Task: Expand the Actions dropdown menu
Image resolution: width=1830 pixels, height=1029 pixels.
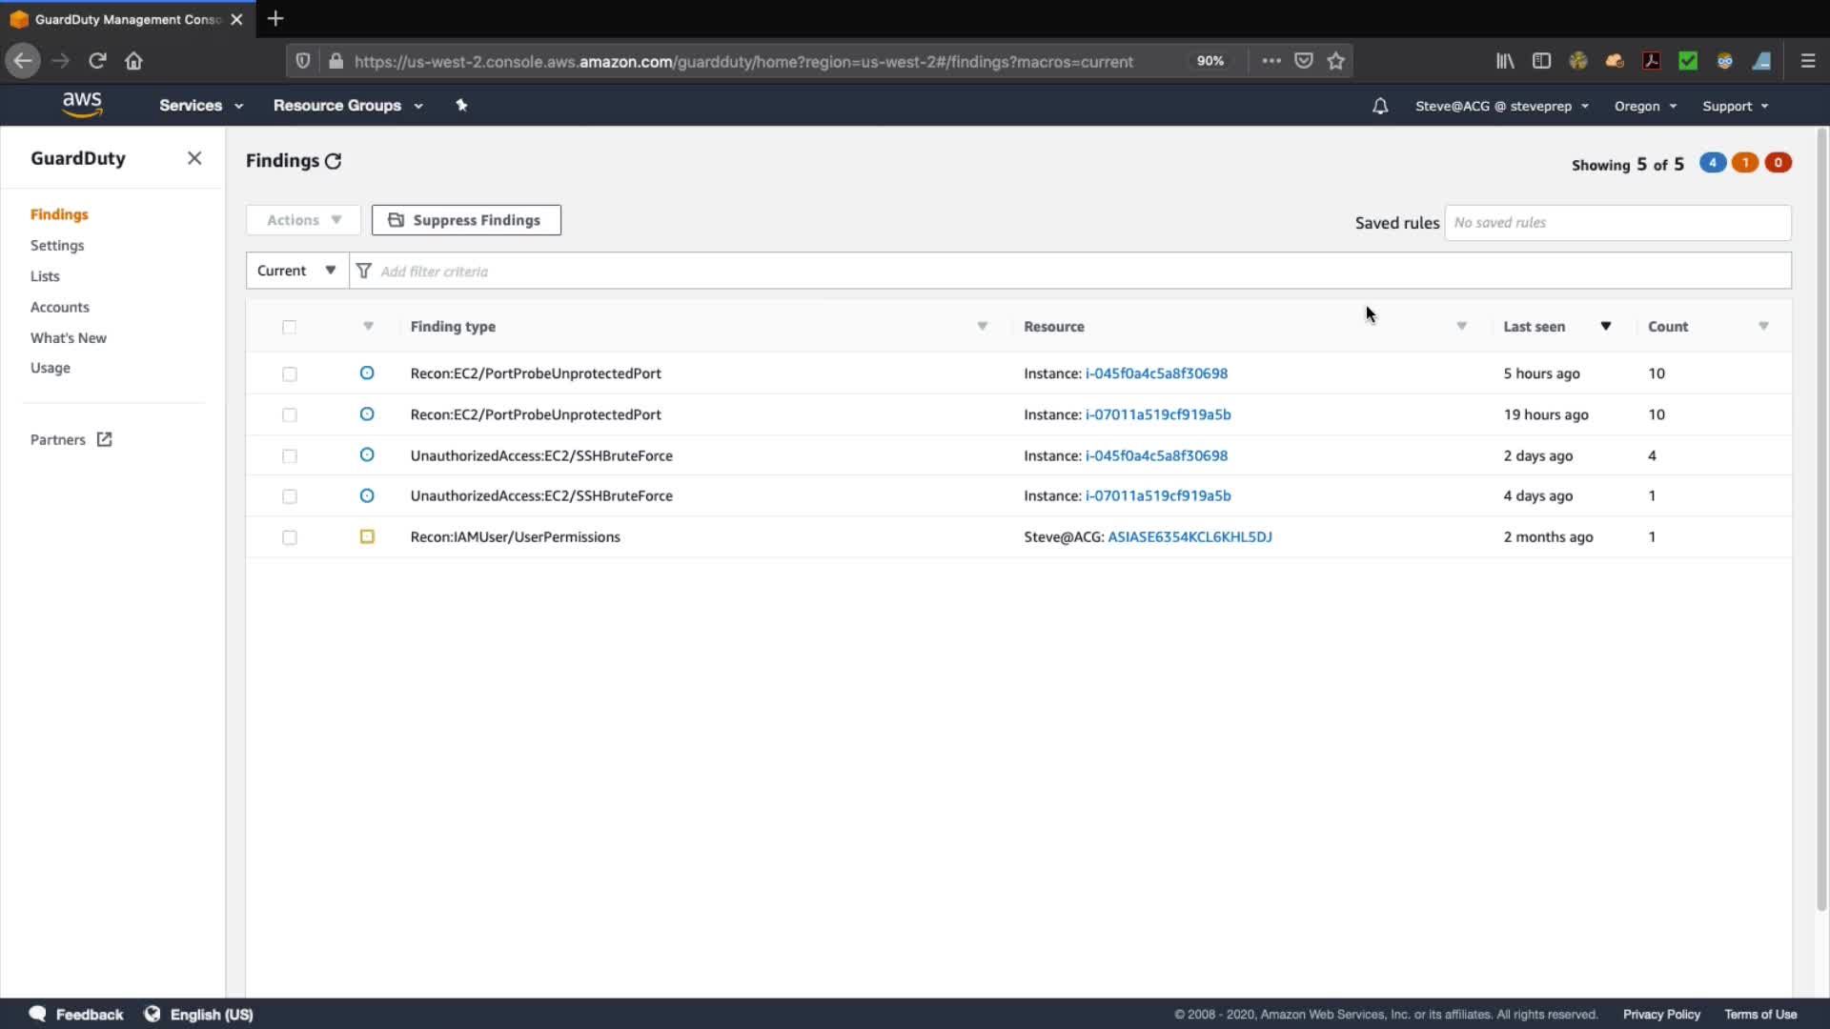Action: click(303, 220)
